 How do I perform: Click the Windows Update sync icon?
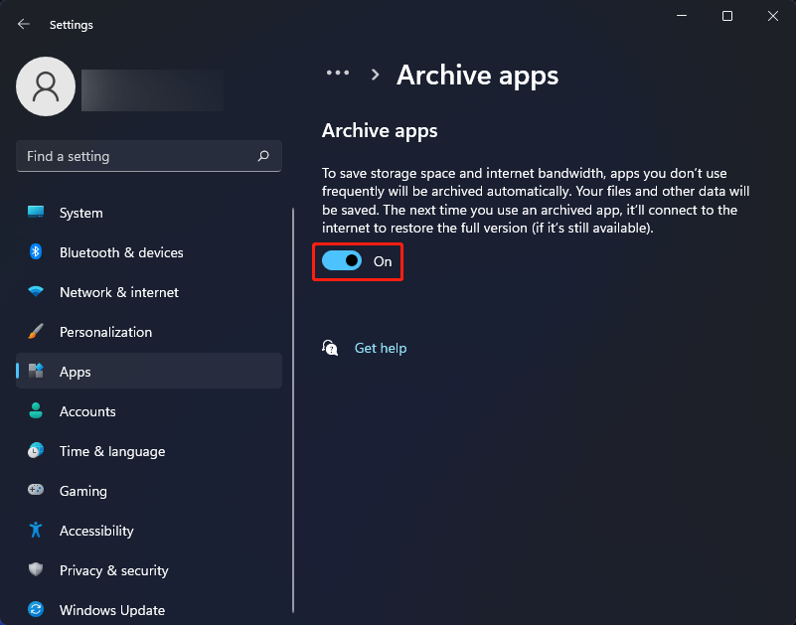tap(36, 609)
